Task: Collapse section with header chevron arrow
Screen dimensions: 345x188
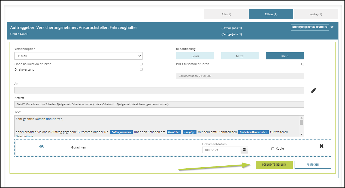Action: tap(332, 27)
